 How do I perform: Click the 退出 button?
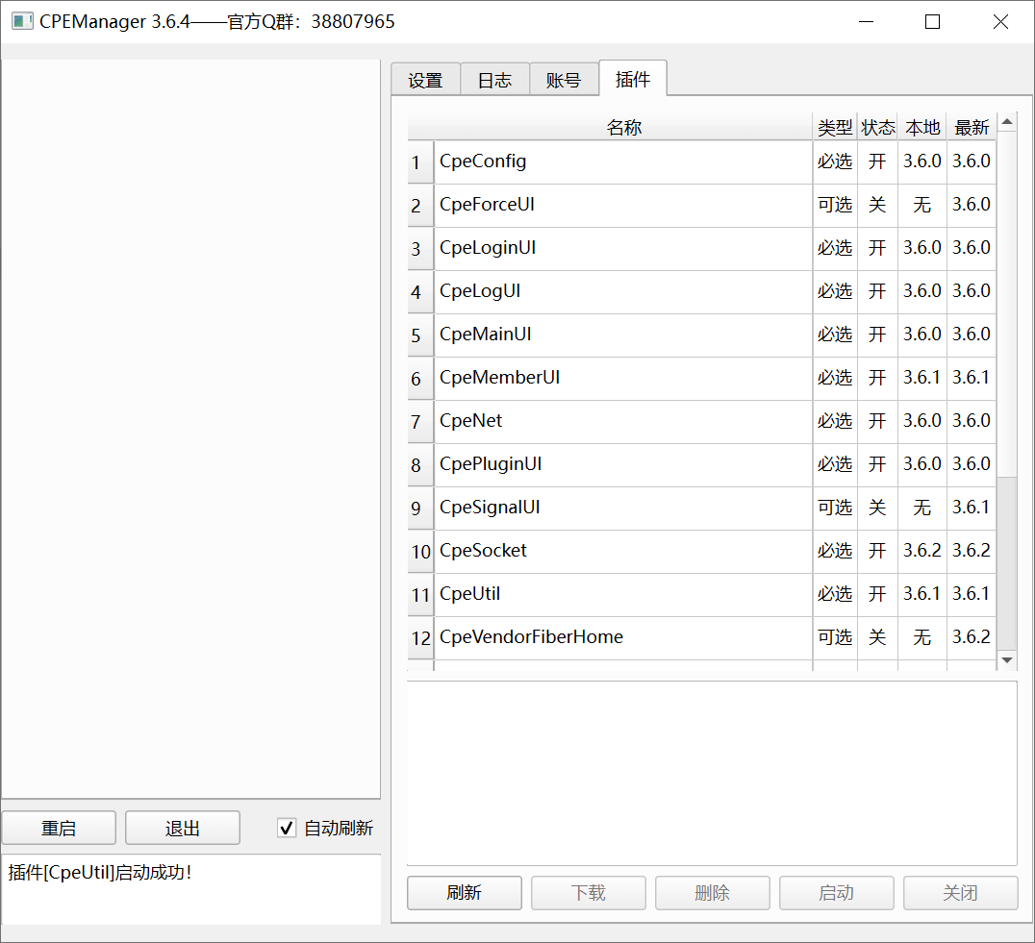point(183,829)
